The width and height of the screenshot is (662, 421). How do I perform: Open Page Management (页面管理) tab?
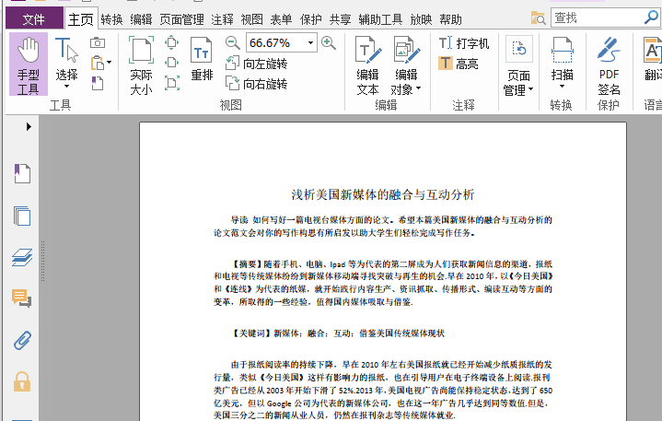[x=181, y=19]
